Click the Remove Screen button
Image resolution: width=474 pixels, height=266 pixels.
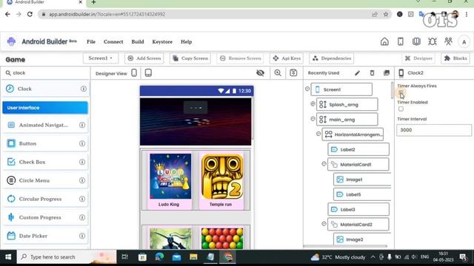240,58
